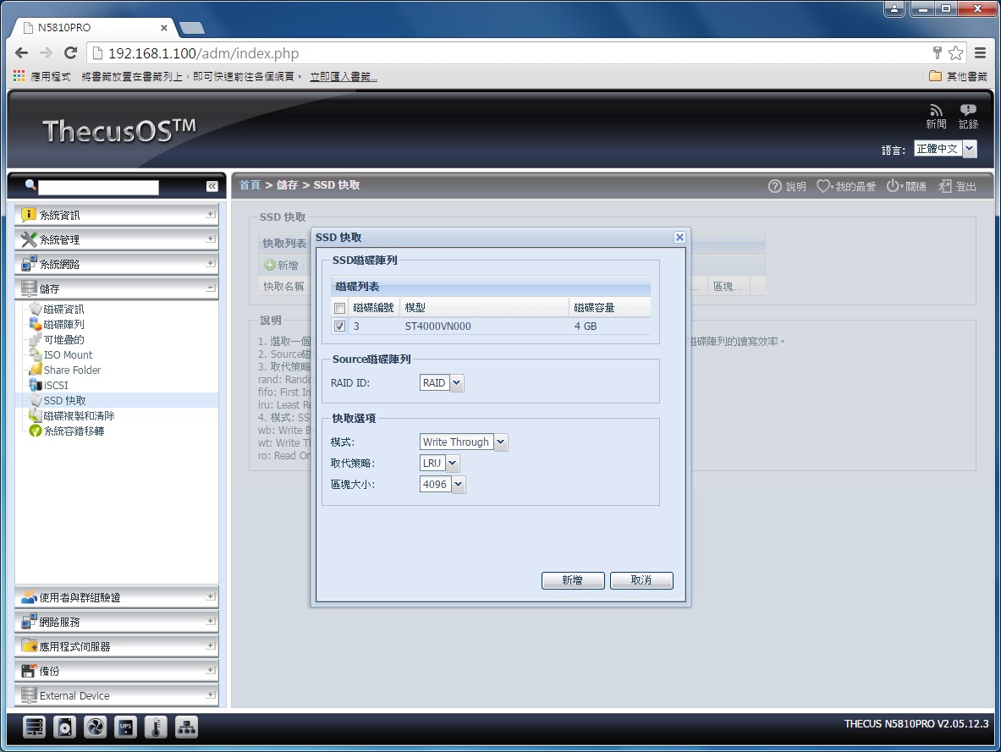Collapse the sidebar with the double-arrow icon
The image size is (1001, 752).
[212, 186]
